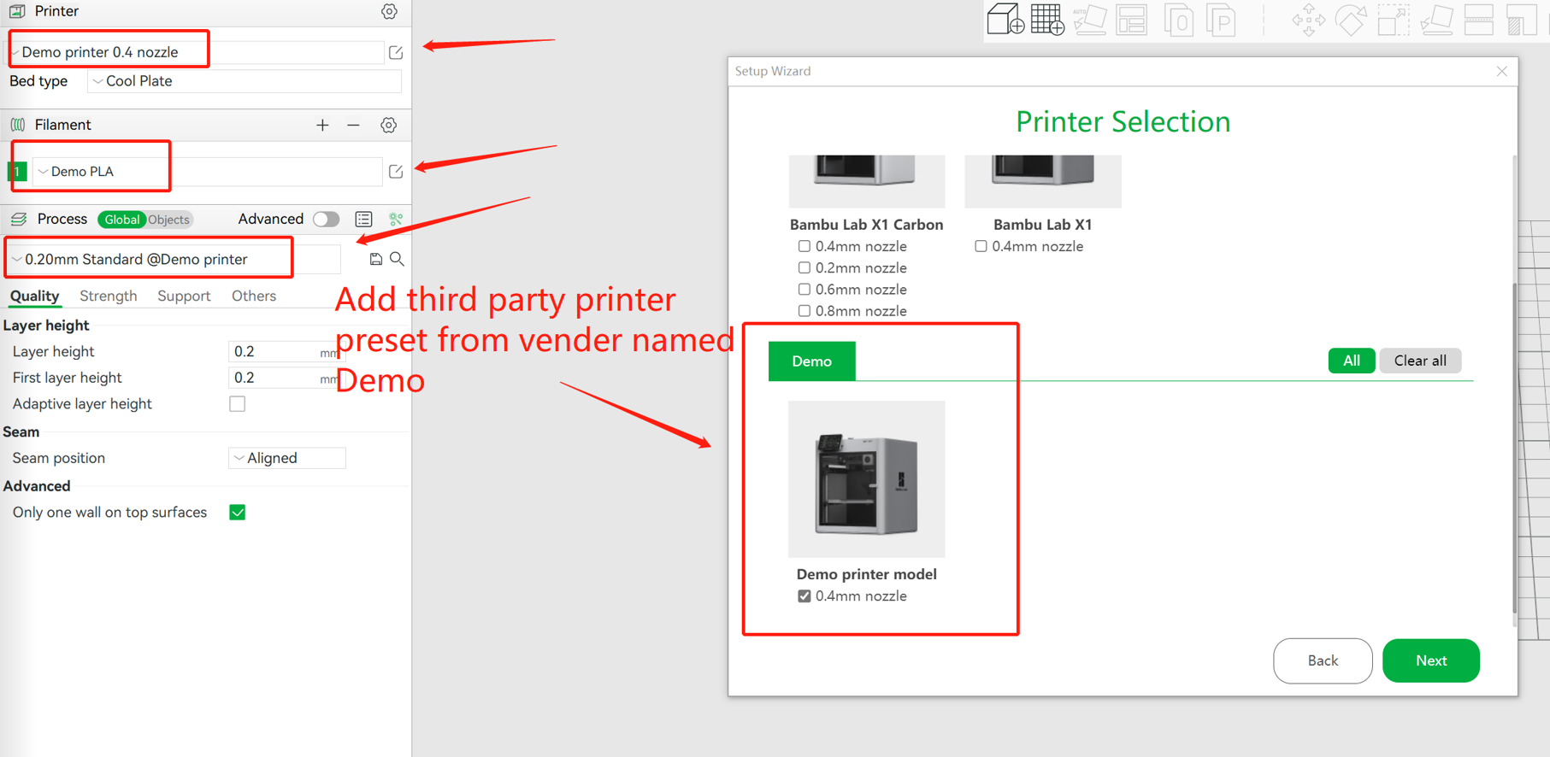Screen dimensions: 1550x757
Task: Check X1 Carbon 0.4mm nozzle
Action: [x=804, y=246]
